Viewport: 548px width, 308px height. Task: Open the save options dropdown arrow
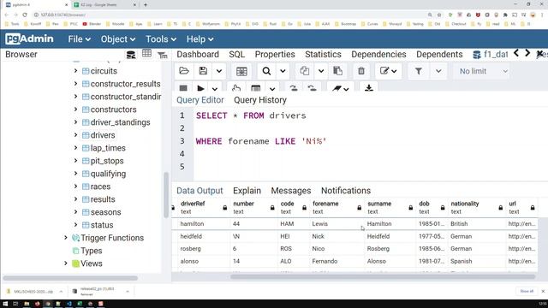point(219,71)
